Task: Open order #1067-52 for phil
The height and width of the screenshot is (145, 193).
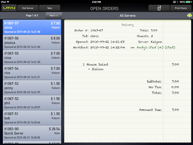Action: [x=32, y=103]
